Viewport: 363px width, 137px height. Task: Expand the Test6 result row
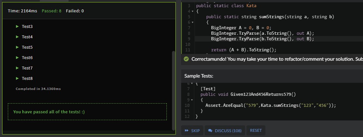pos(24,57)
